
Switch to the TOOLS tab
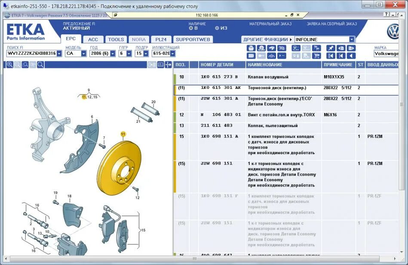(116, 40)
